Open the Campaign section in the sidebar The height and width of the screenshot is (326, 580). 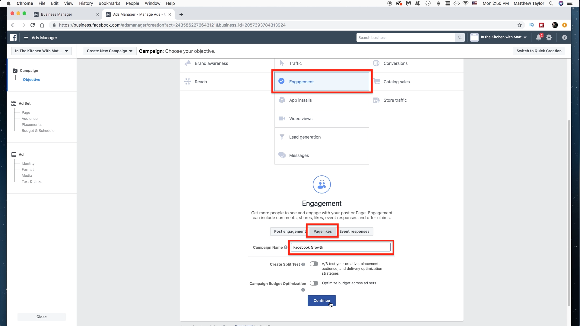click(x=29, y=71)
